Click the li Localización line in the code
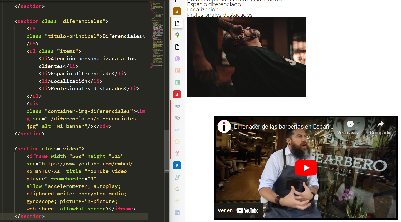The image size is (401, 222). pyautogui.click(x=71, y=81)
